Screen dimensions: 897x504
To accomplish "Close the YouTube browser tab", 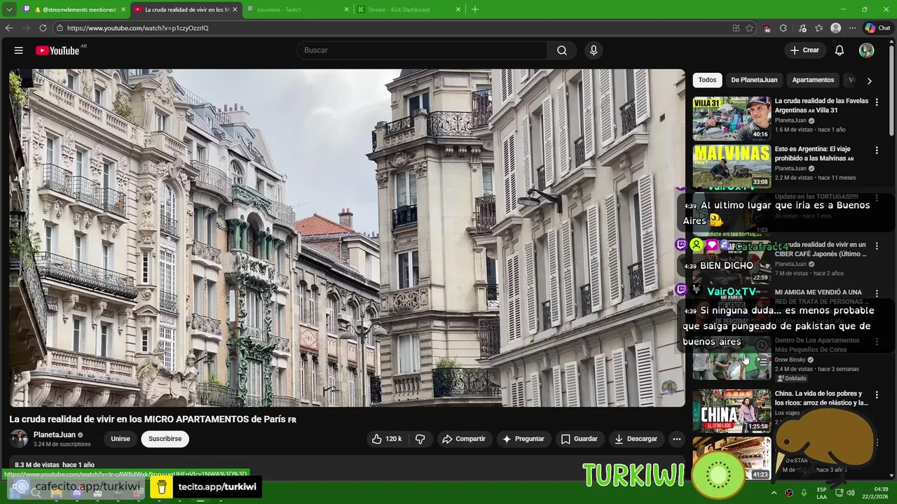I will (x=235, y=10).
